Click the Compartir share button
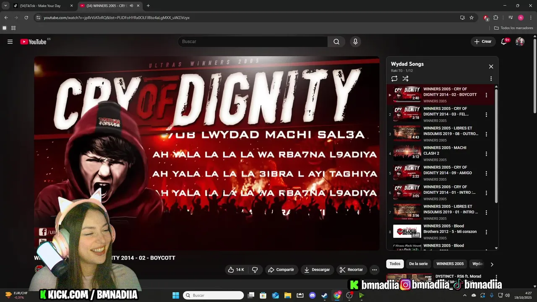The height and width of the screenshot is (302, 537). pos(281,270)
